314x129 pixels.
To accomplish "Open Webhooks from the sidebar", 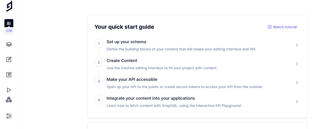I will tap(9, 100).
